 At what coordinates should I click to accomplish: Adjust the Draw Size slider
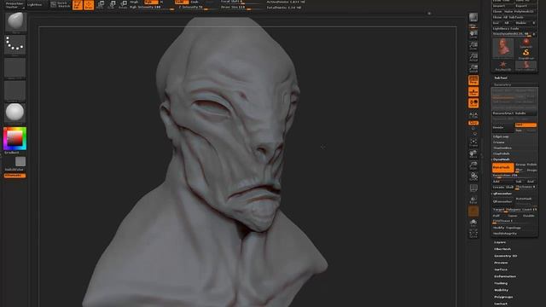241,8
